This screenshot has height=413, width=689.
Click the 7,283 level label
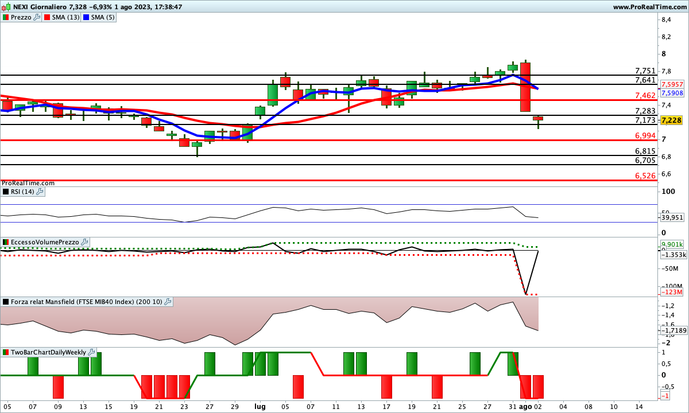coord(645,111)
